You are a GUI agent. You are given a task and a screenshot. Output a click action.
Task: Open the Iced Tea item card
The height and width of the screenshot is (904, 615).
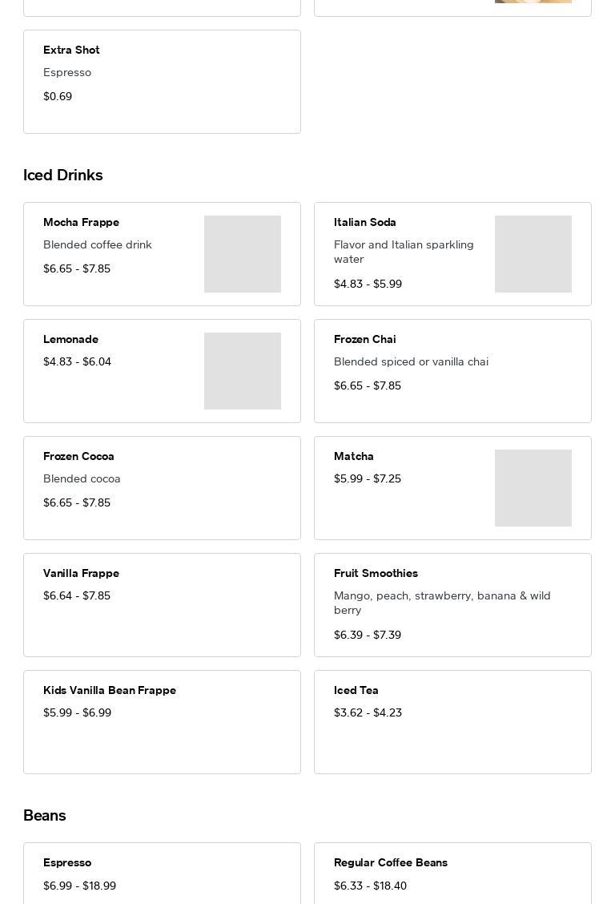452,722
